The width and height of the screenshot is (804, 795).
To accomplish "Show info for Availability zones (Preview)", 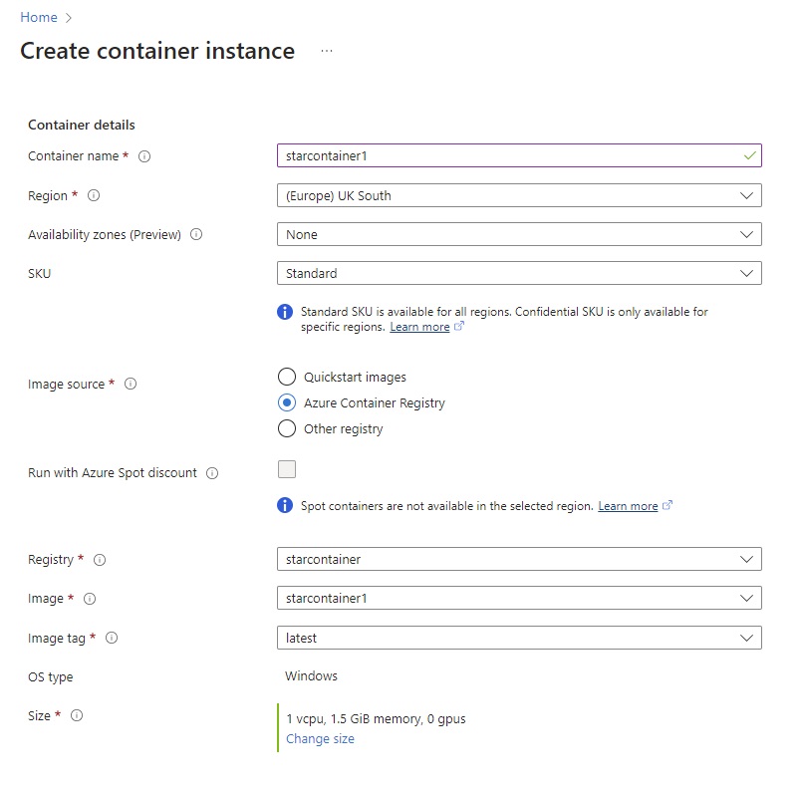I will [196, 234].
